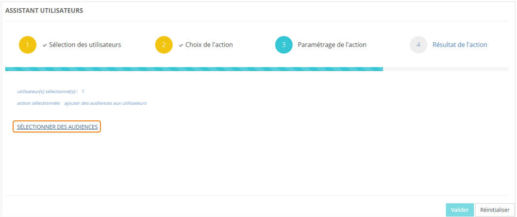
Task: Go to Sélection des utilisateurs step
Action: 85,45
